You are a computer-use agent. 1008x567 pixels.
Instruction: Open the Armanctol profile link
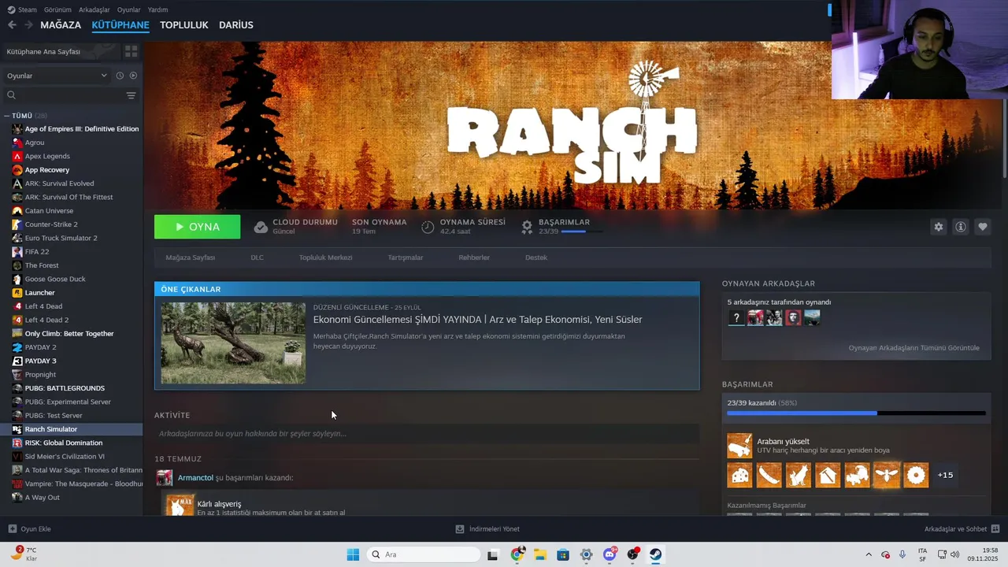pyautogui.click(x=195, y=478)
